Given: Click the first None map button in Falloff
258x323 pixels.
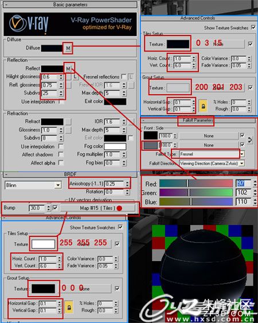Looking at the screenshot, I should 209,136.
